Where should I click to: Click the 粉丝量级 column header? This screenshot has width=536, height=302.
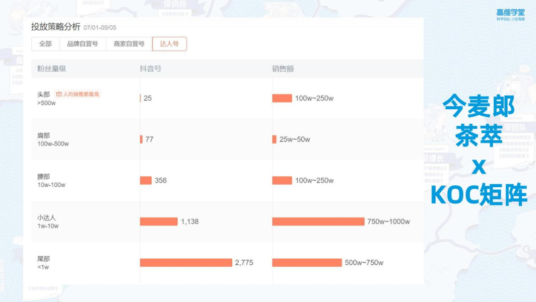[52, 69]
